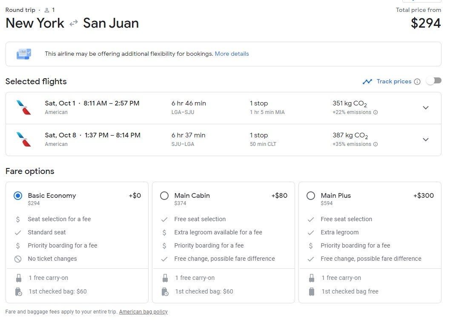Choose the Main Cabin fare radio button
This screenshot has height=322, width=450.
(x=164, y=196)
